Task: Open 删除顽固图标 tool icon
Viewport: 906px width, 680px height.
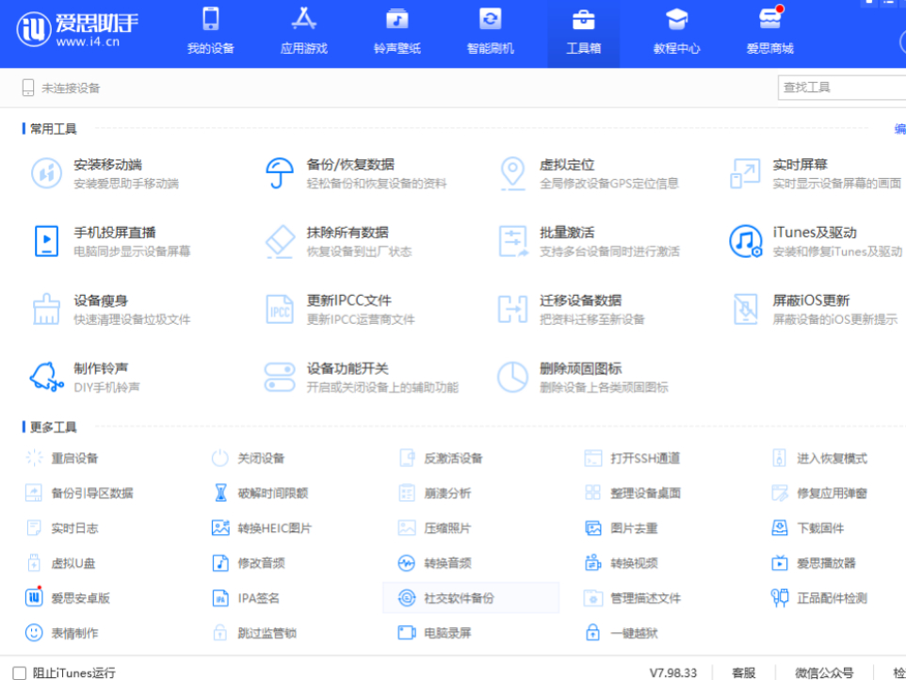Action: click(x=512, y=377)
